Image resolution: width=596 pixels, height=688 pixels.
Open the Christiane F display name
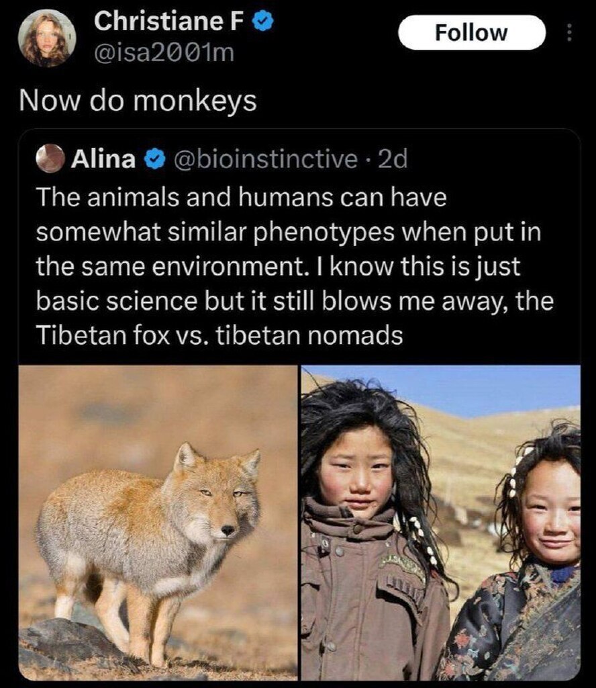coord(168,21)
